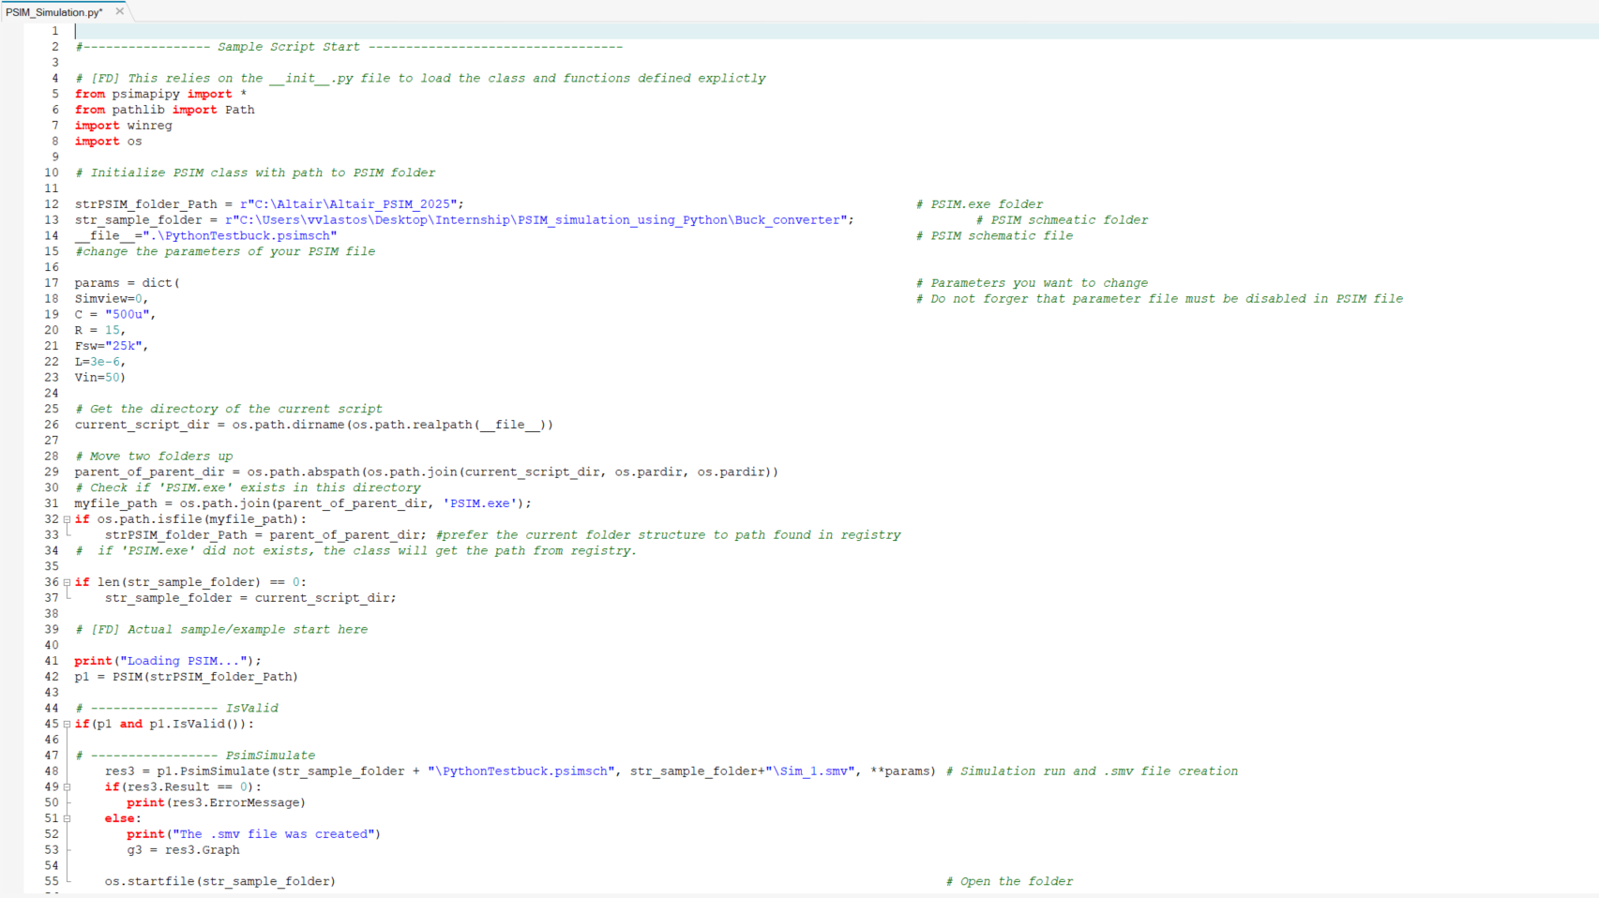This screenshot has width=1599, height=898.
Task: Collapse fold at line 45 p1.IsValid block
Action: coord(67,724)
